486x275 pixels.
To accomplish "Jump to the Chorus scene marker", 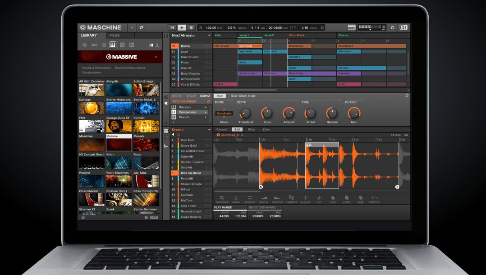I will tap(343, 35).
